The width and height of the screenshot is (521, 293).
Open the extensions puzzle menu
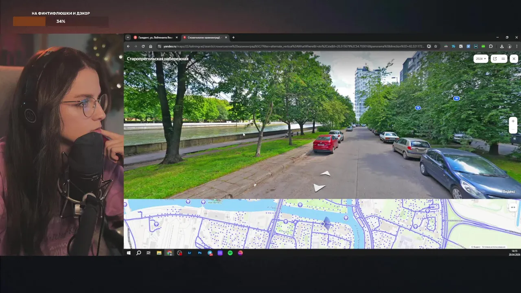click(x=491, y=46)
